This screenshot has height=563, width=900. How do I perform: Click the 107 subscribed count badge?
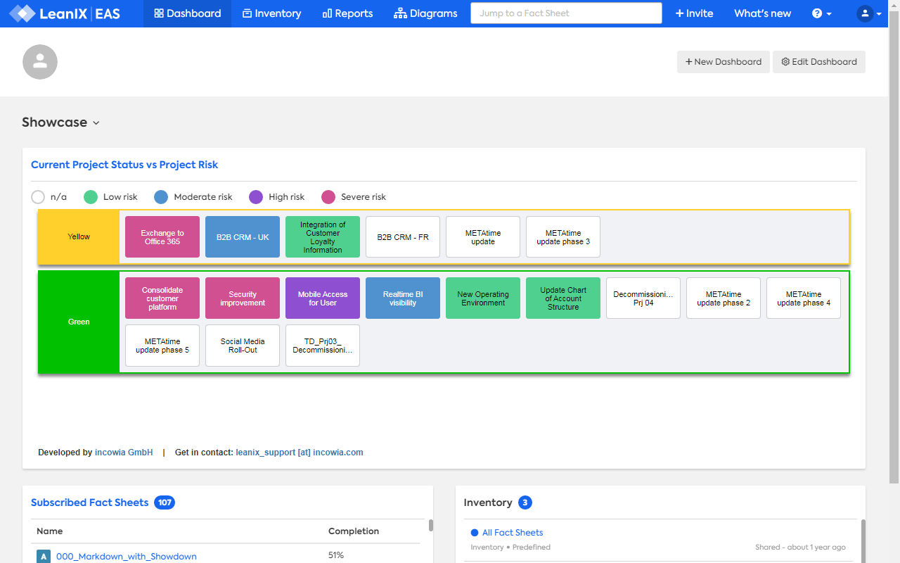[165, 502]
